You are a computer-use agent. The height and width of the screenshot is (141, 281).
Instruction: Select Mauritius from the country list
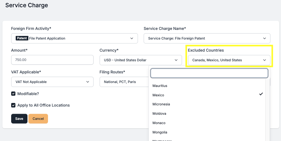(x=160, y=86)
